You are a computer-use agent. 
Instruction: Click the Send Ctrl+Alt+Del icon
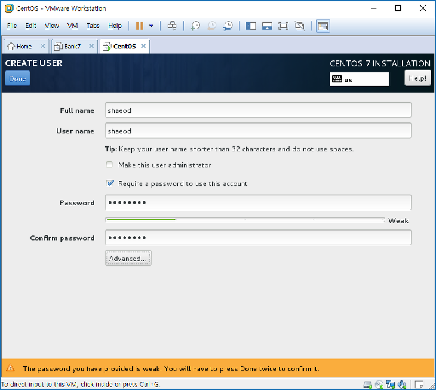pyautogui.click(x=172, y=26)
